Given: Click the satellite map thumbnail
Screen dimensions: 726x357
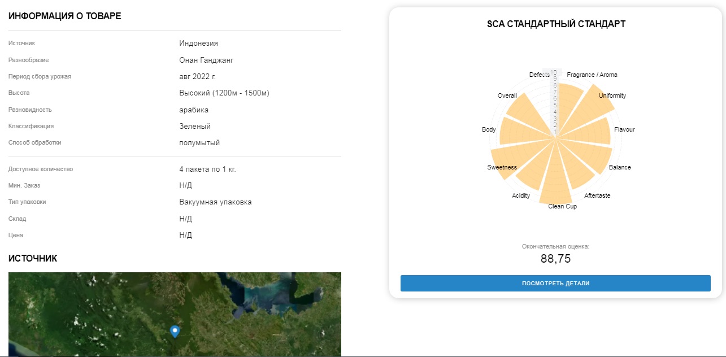Looking at the screenshot, I should click(175, 315).
